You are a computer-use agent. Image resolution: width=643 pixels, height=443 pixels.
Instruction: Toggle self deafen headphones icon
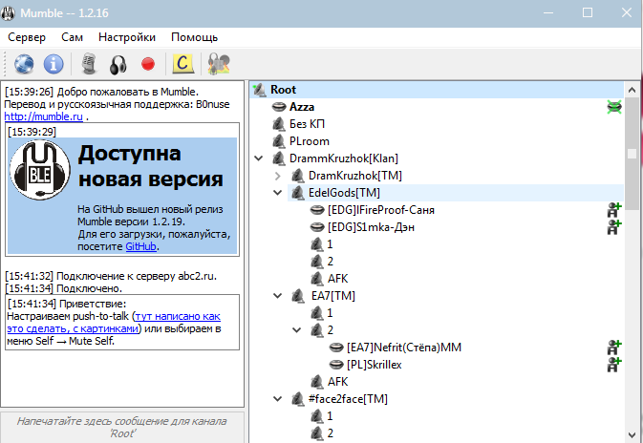[118, 65]
